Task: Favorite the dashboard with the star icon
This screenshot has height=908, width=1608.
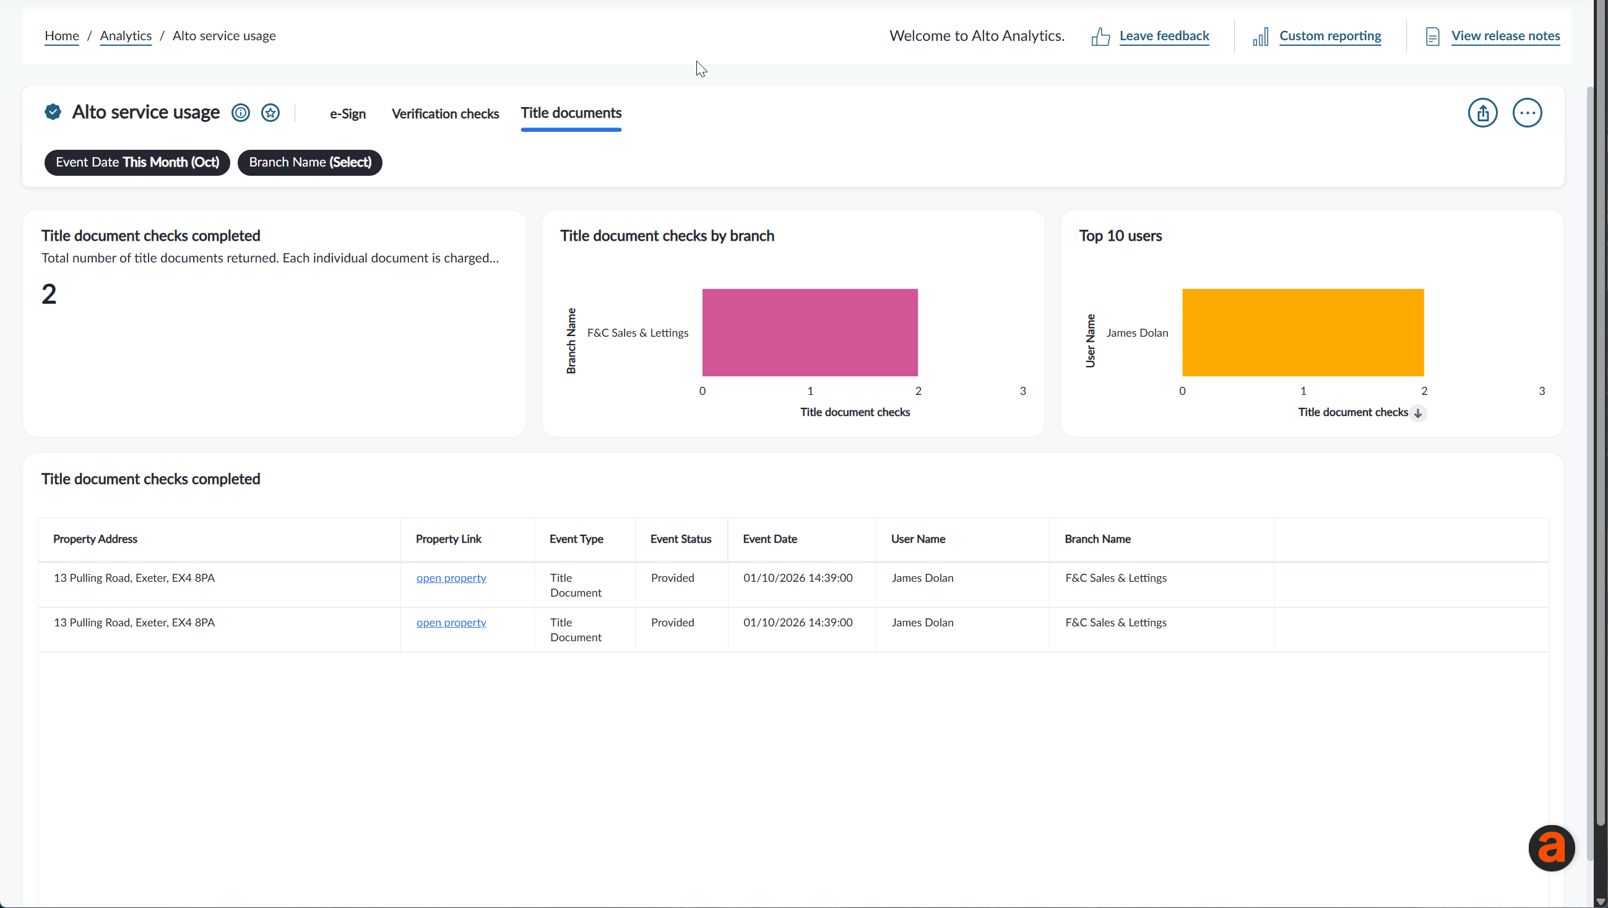Action: click(270, 113)
